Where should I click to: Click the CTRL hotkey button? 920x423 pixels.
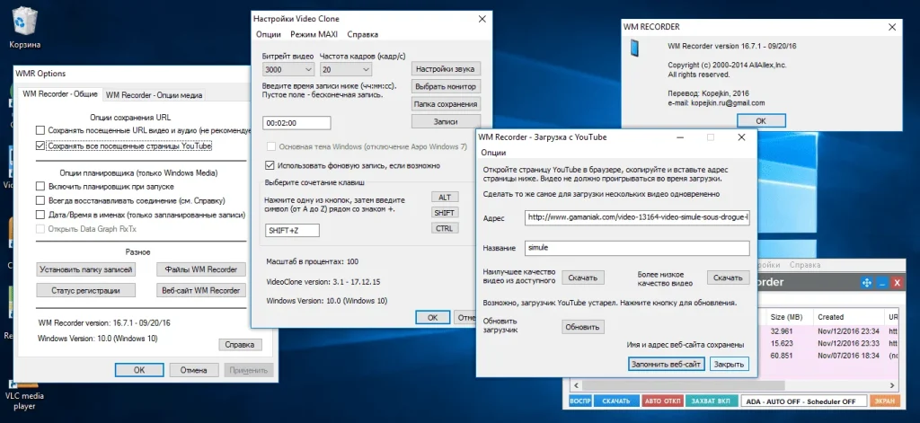(x=445, y=228)
